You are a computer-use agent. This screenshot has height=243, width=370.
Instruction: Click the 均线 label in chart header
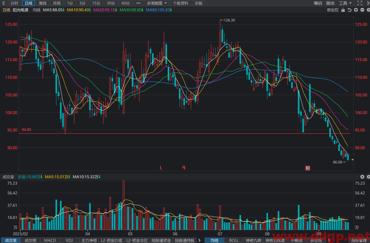(36, 10)
